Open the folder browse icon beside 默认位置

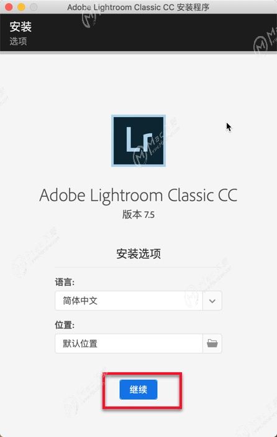[212, 344]
